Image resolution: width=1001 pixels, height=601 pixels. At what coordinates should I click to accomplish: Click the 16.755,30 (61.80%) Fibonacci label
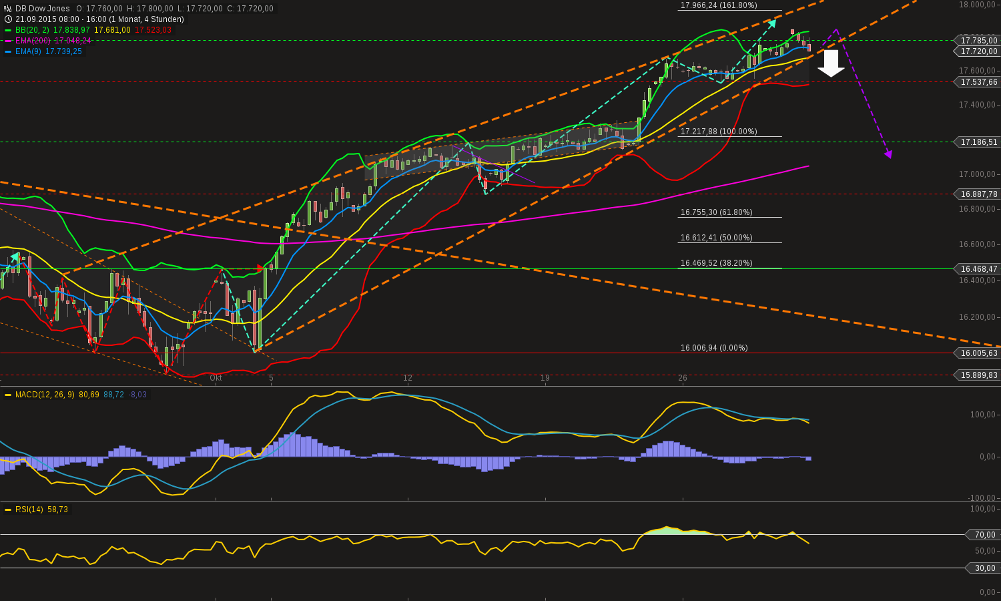pyautogui.click(x=717, y=212)
